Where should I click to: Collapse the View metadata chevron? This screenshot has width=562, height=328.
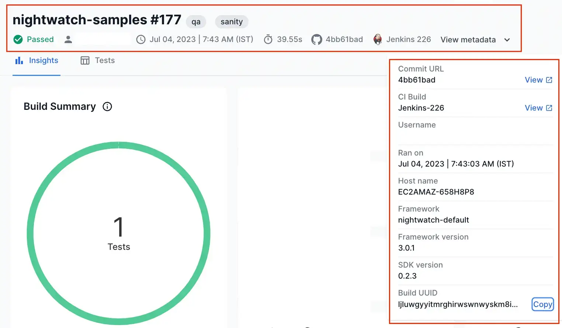[x=507, y=40]
